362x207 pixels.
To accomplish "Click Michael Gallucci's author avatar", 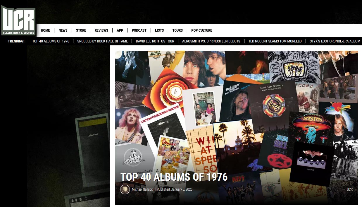I will (x=125, y=189).
